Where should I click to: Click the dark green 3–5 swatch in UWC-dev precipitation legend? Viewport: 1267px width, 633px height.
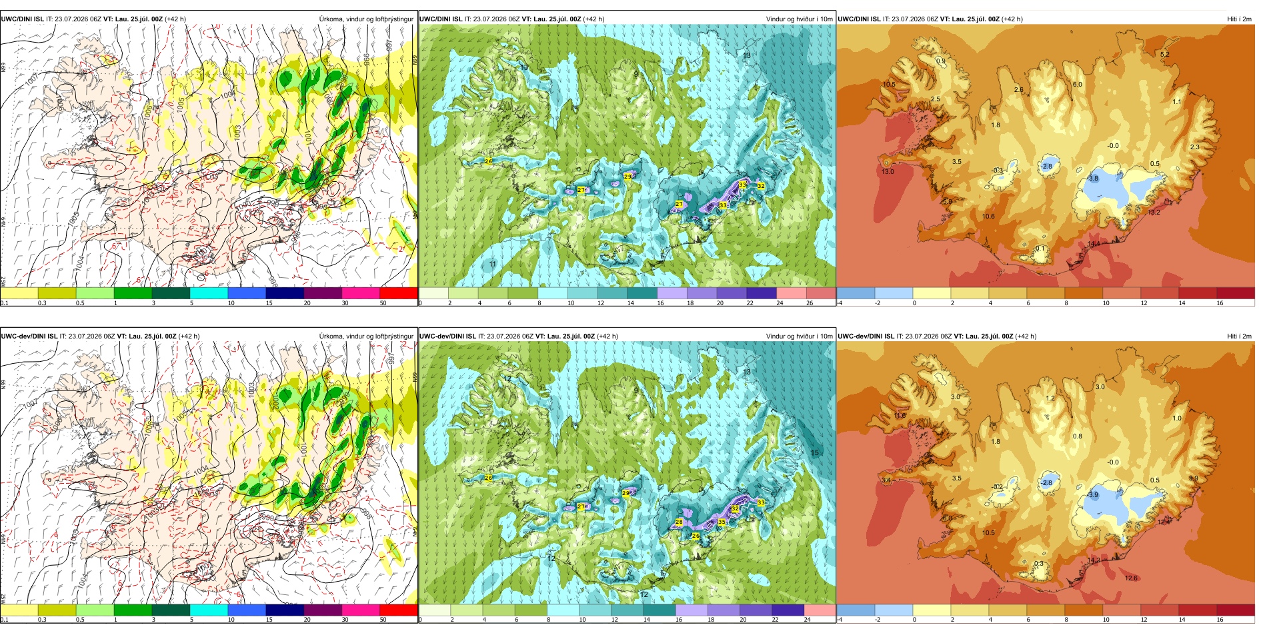pos(171,610)
